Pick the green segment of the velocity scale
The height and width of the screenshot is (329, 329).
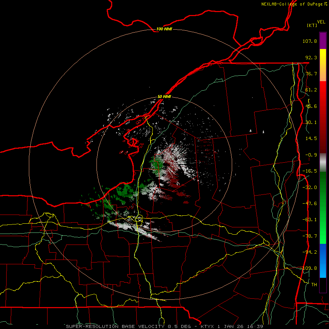click(x=323, y=208)
